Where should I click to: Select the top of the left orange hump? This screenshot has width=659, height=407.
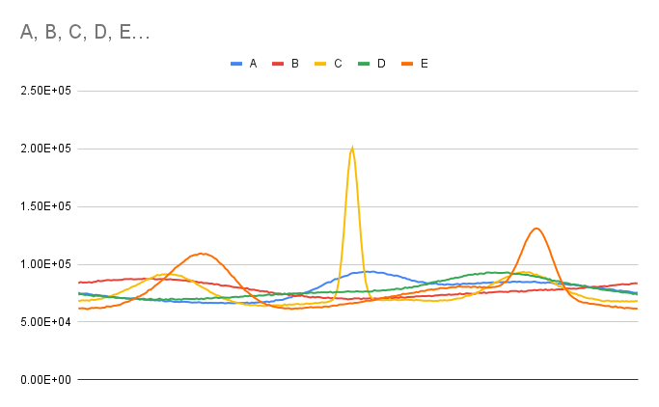pos(202,254)
